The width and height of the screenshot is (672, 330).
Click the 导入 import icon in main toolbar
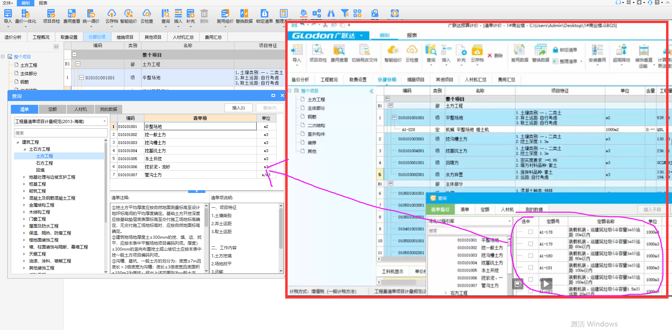click(x=8, y=14)
